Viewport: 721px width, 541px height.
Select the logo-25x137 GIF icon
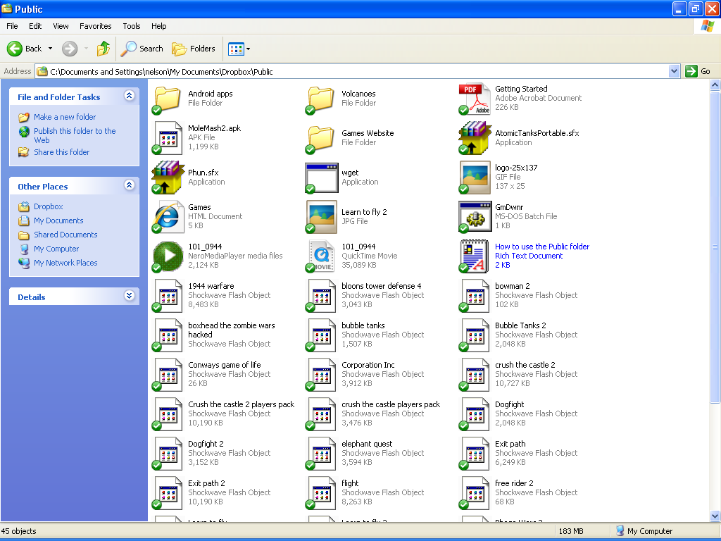click(475, 178)
